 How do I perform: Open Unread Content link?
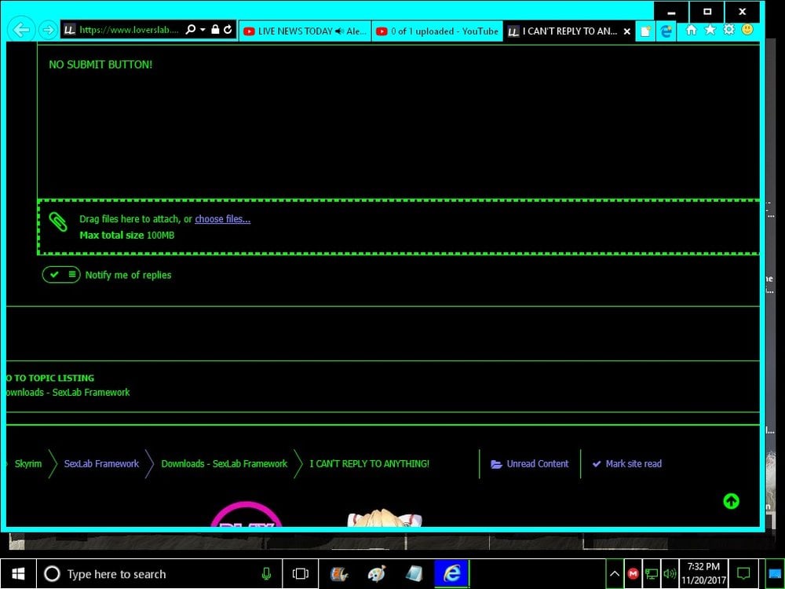pos(530,464)
